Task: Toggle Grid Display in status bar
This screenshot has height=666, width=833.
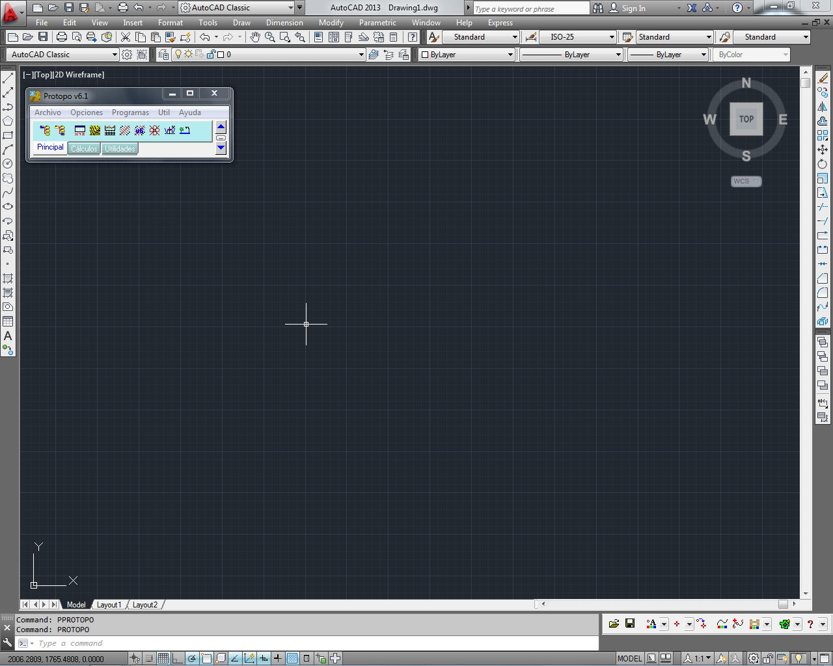Action: pyautogui.click(x=163, y=658)
